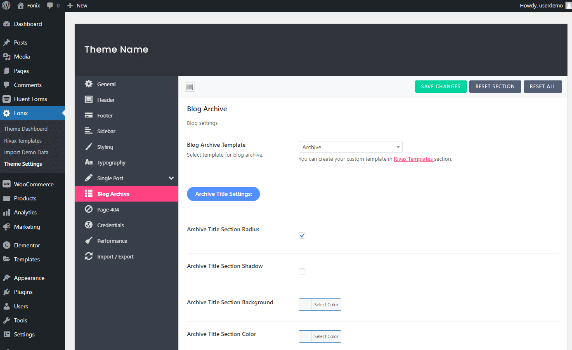Click the expand-all sections icon
The width and height of the screenshot is (572, 350).
189,87
